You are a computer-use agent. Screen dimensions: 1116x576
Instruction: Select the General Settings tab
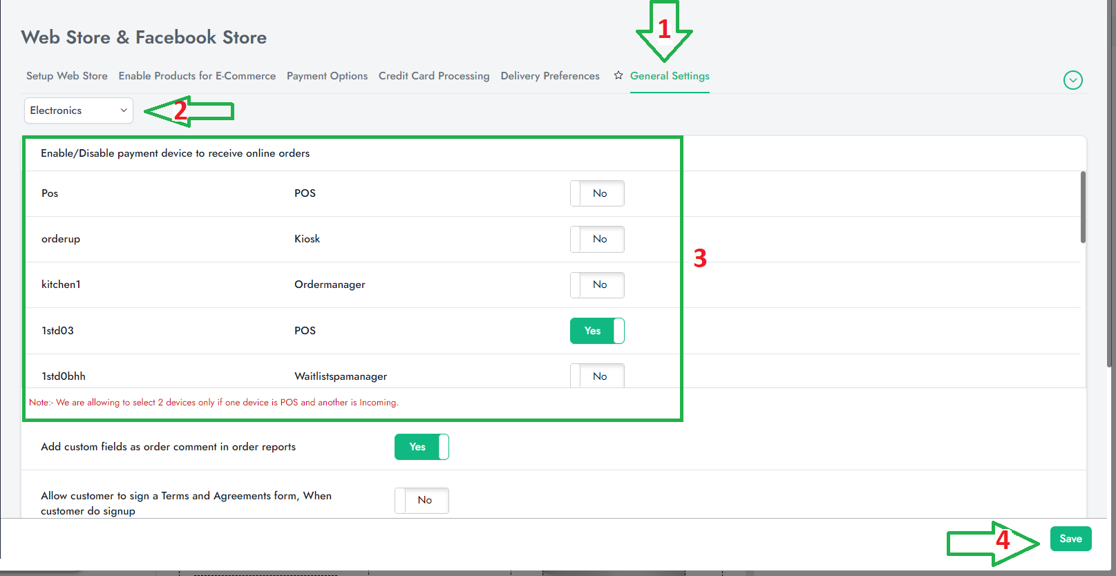[670, 76]
